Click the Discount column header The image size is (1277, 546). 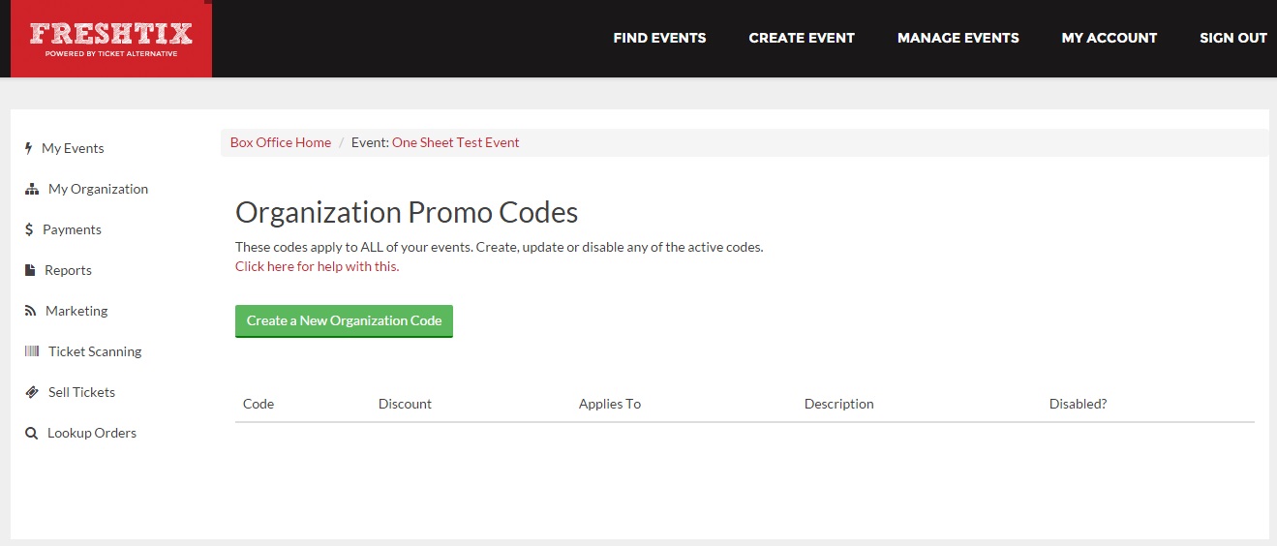405,404
